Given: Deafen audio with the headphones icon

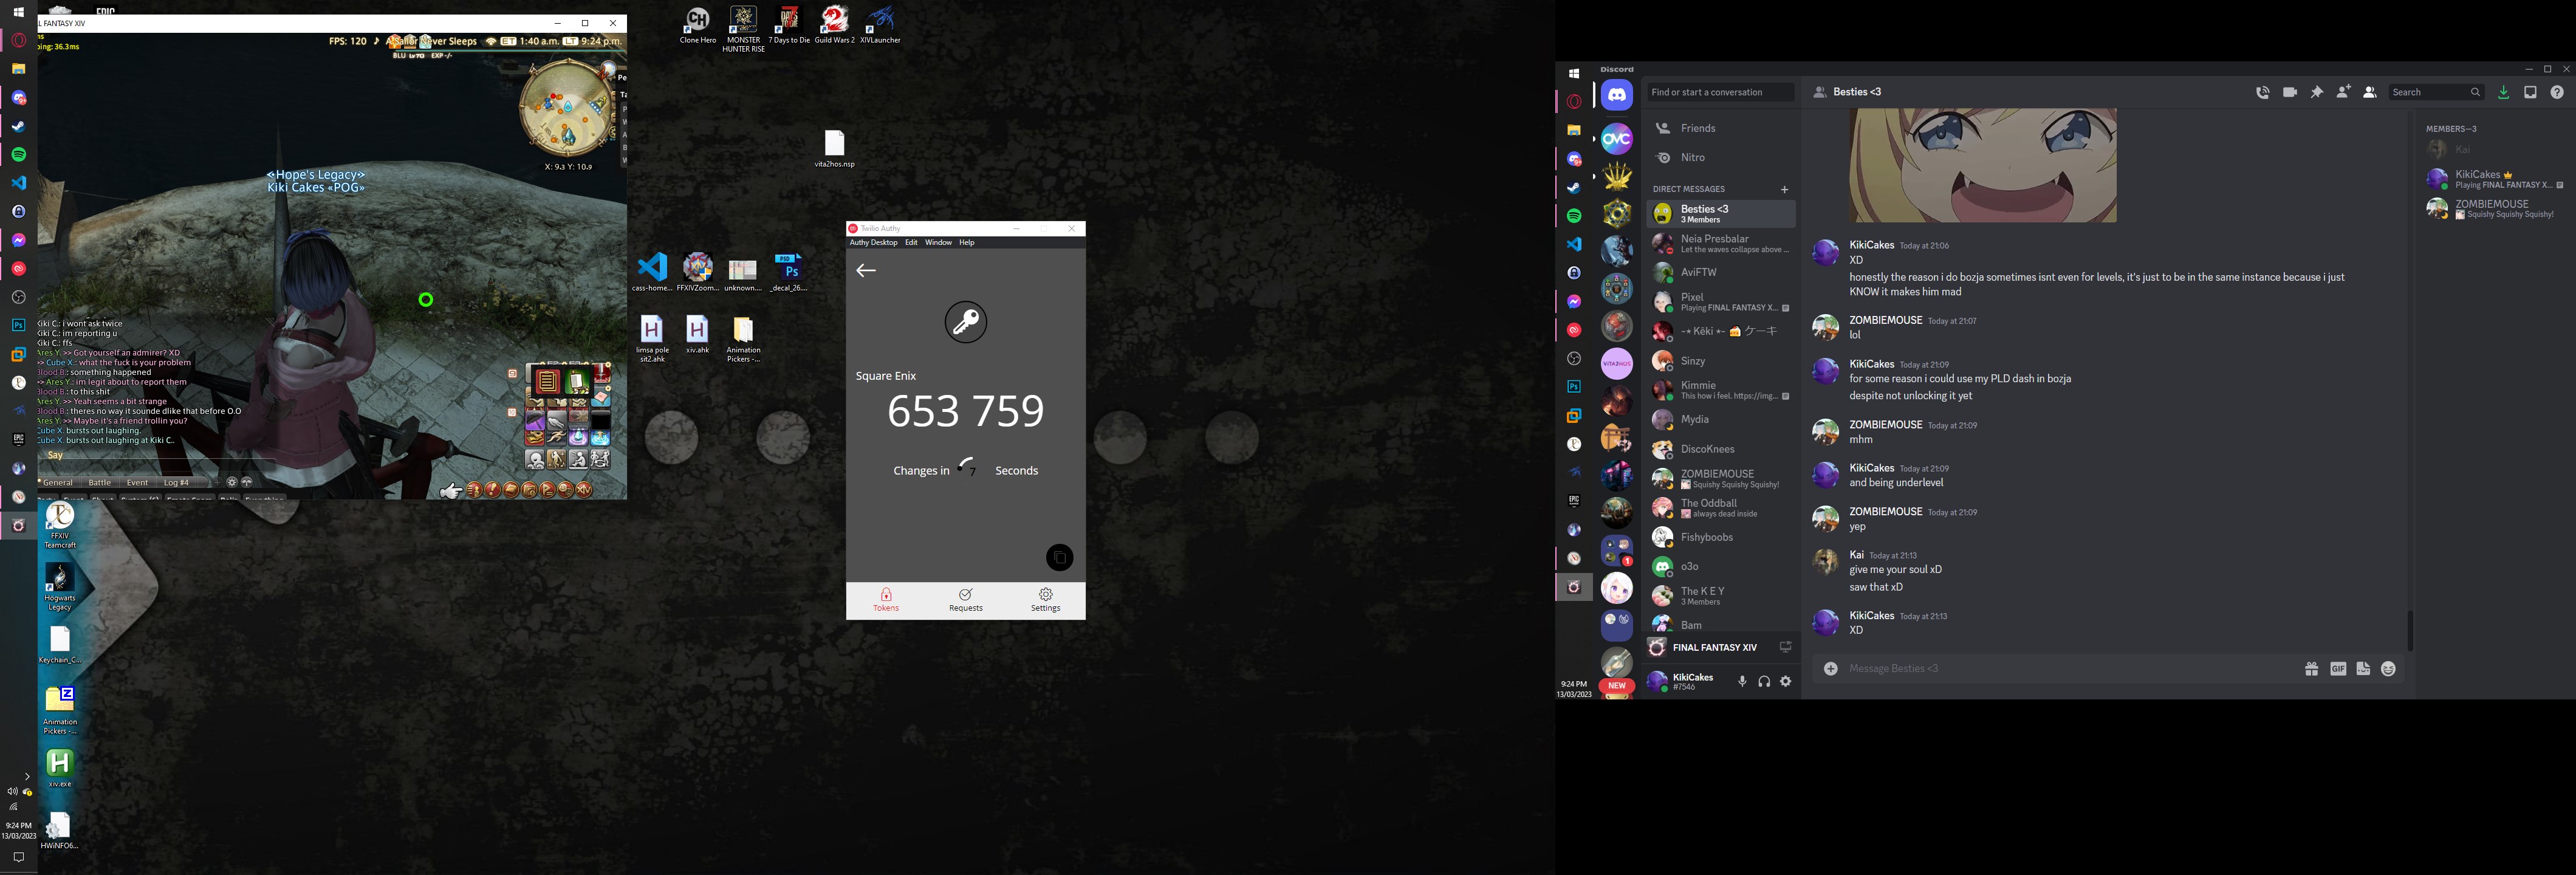Looking at the screenshot, I should pos(1764,682).
